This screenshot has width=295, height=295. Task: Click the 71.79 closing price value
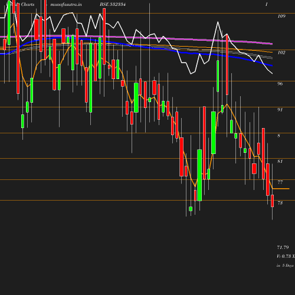pyautogui.click(x=283, y=247)
